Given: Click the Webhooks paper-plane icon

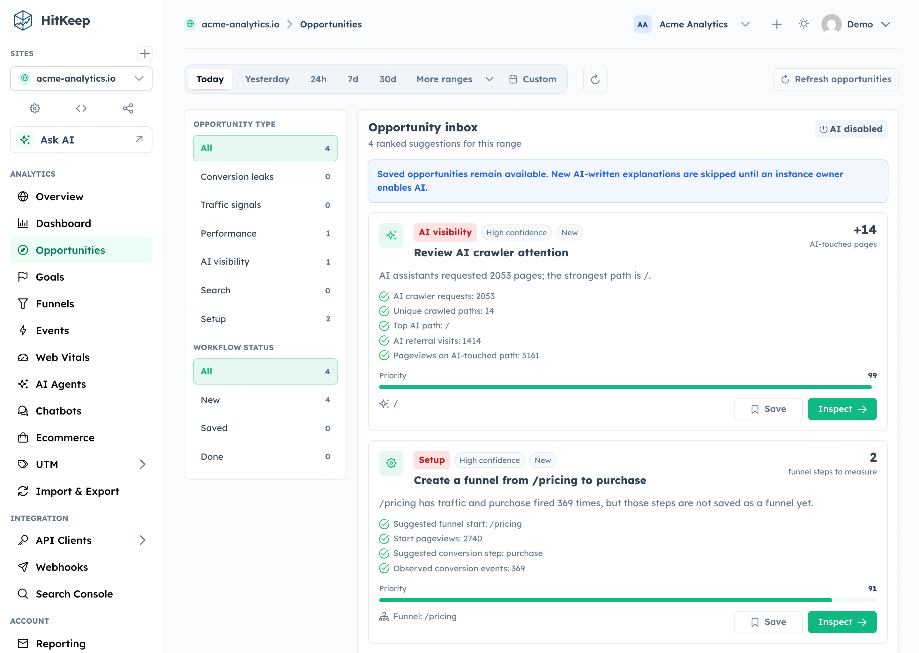Looking at the screenshot, I should tap(23, 567).
